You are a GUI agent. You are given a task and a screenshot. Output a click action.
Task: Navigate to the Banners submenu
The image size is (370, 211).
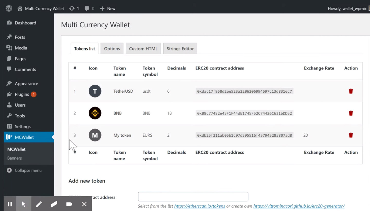click(x=14, y=158)
